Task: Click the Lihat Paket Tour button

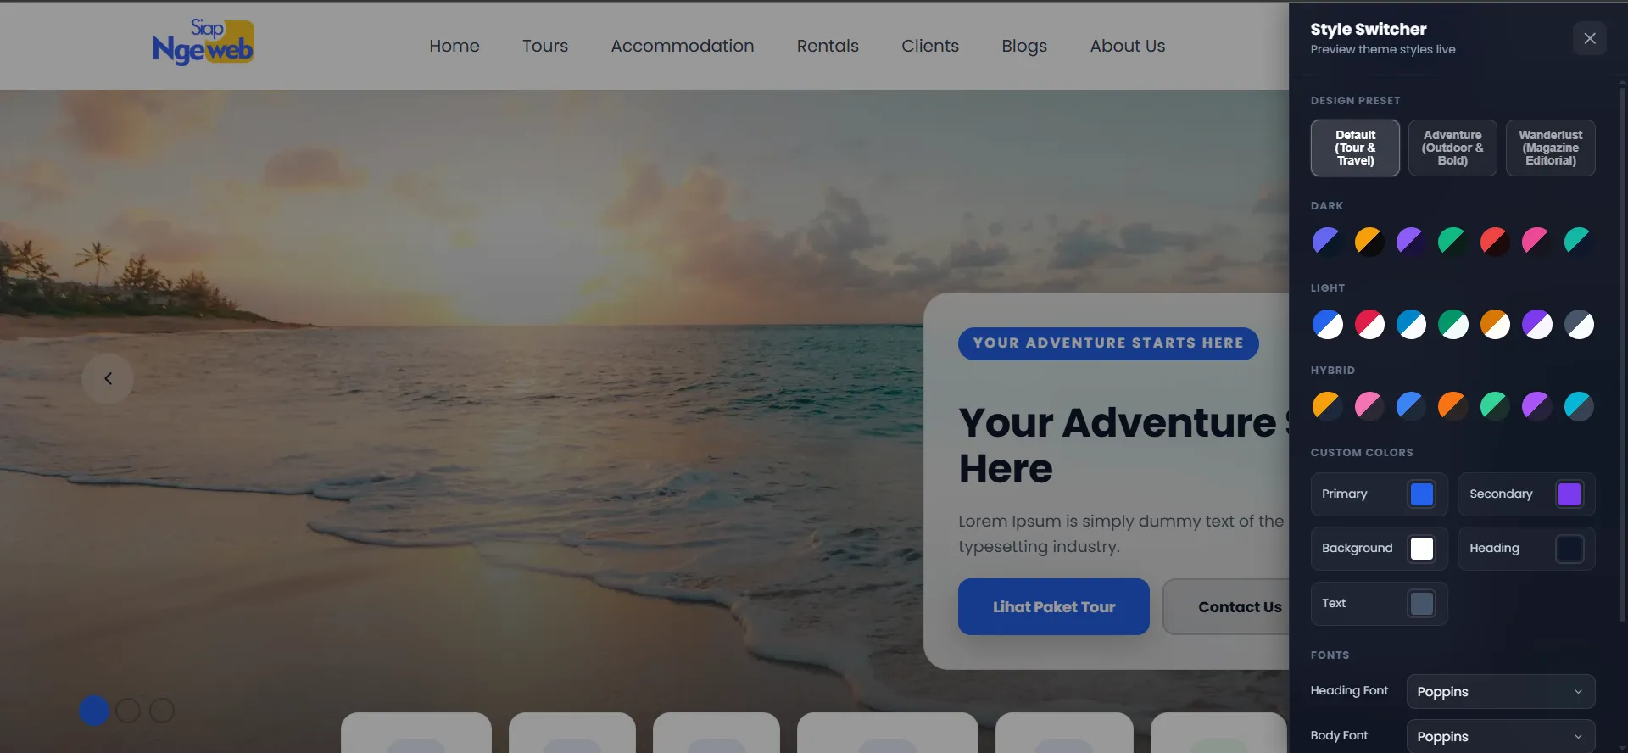Action: pos(1054,606)
